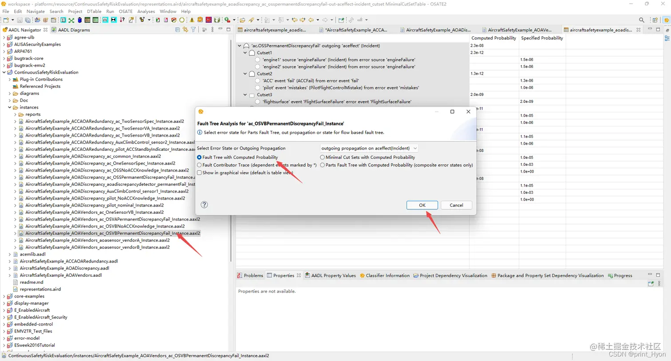Open the outgoing propagation dropdown
671x361 pixels.
pos(369,148)
